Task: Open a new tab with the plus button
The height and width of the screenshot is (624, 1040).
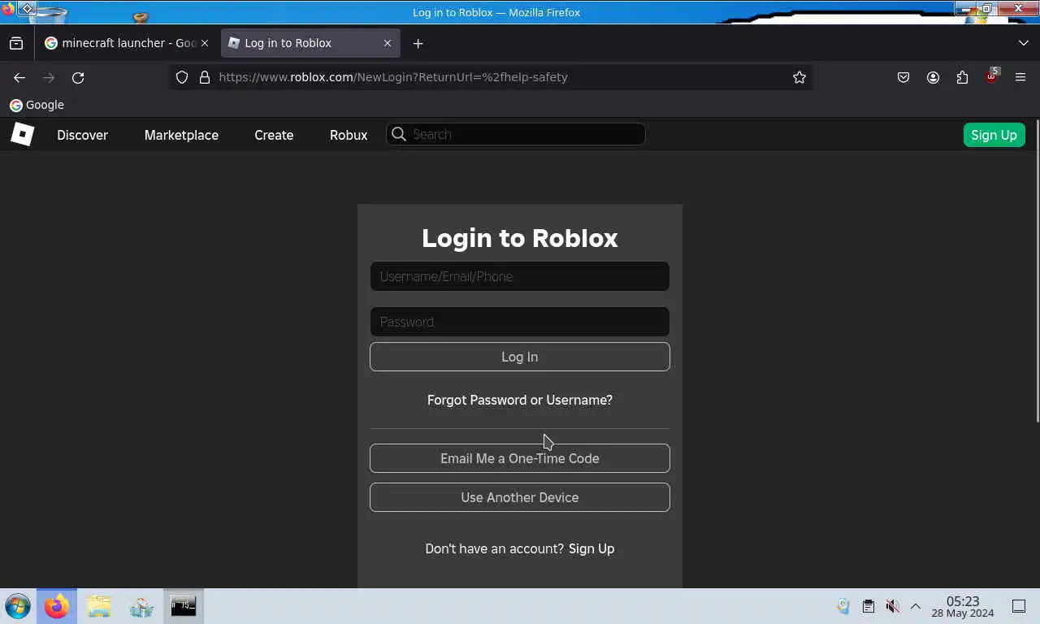Action: tap(418, 43)
